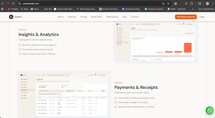Bookmark this page with the star icon
Image resolution: width=215 pixels, height=118 pixels.
pyautogui.click(x=168, y=3)
